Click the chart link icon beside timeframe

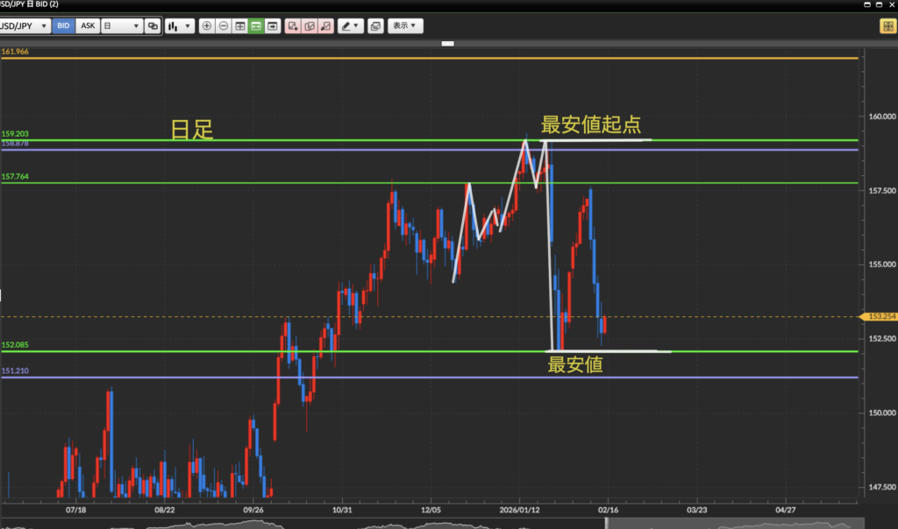(153, 26)
